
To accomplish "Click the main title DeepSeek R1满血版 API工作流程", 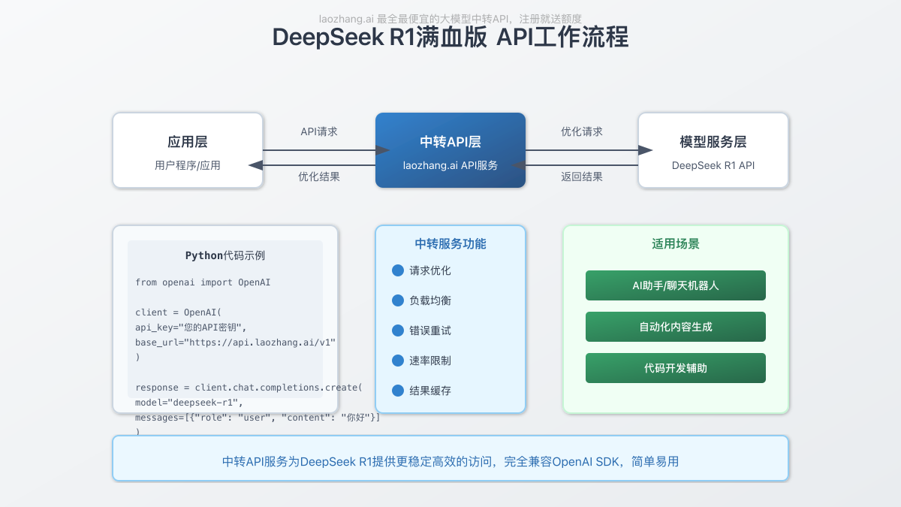I will pyautogui.click(x=450, y=37).
